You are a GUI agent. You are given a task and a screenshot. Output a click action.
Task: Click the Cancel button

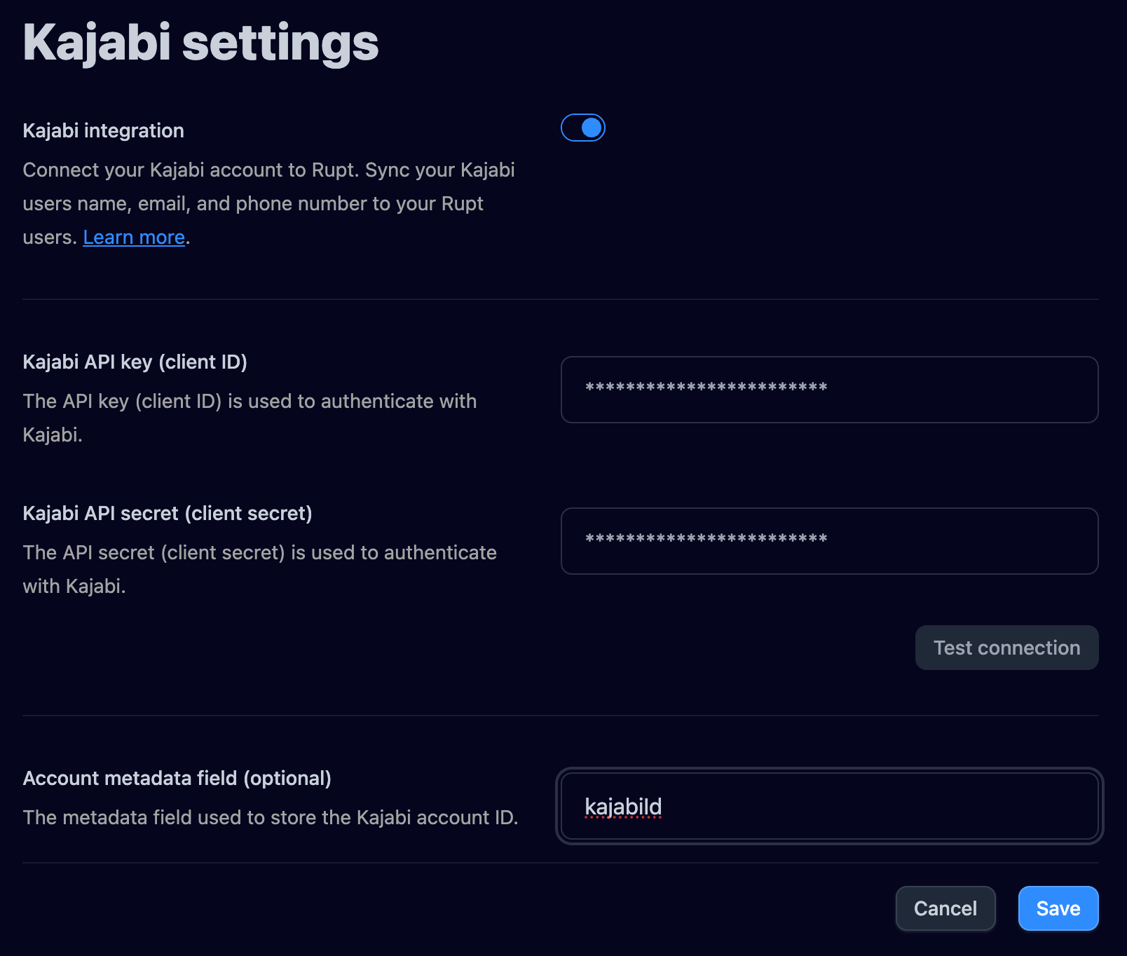point(945,908)
